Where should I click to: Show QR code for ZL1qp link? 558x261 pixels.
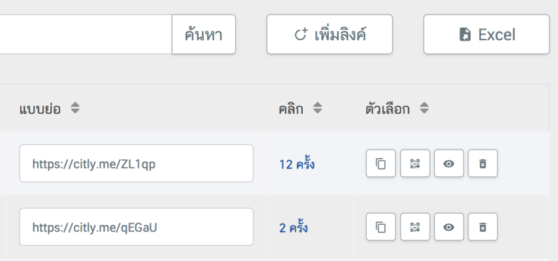pyautogui.click(x=415, y=164)
